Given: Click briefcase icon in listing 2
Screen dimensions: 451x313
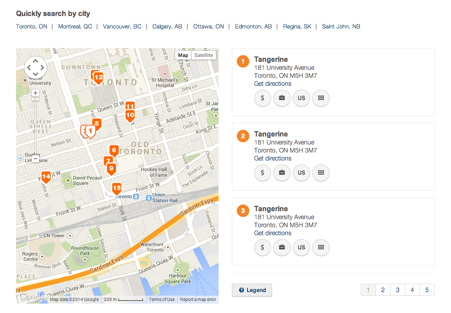Looking at the screenshot, I should click(x=282, y=173).
